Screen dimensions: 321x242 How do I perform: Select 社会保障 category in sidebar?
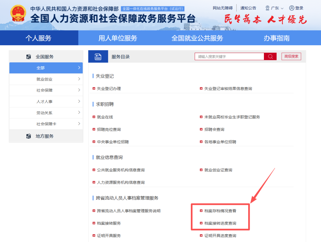46,90
